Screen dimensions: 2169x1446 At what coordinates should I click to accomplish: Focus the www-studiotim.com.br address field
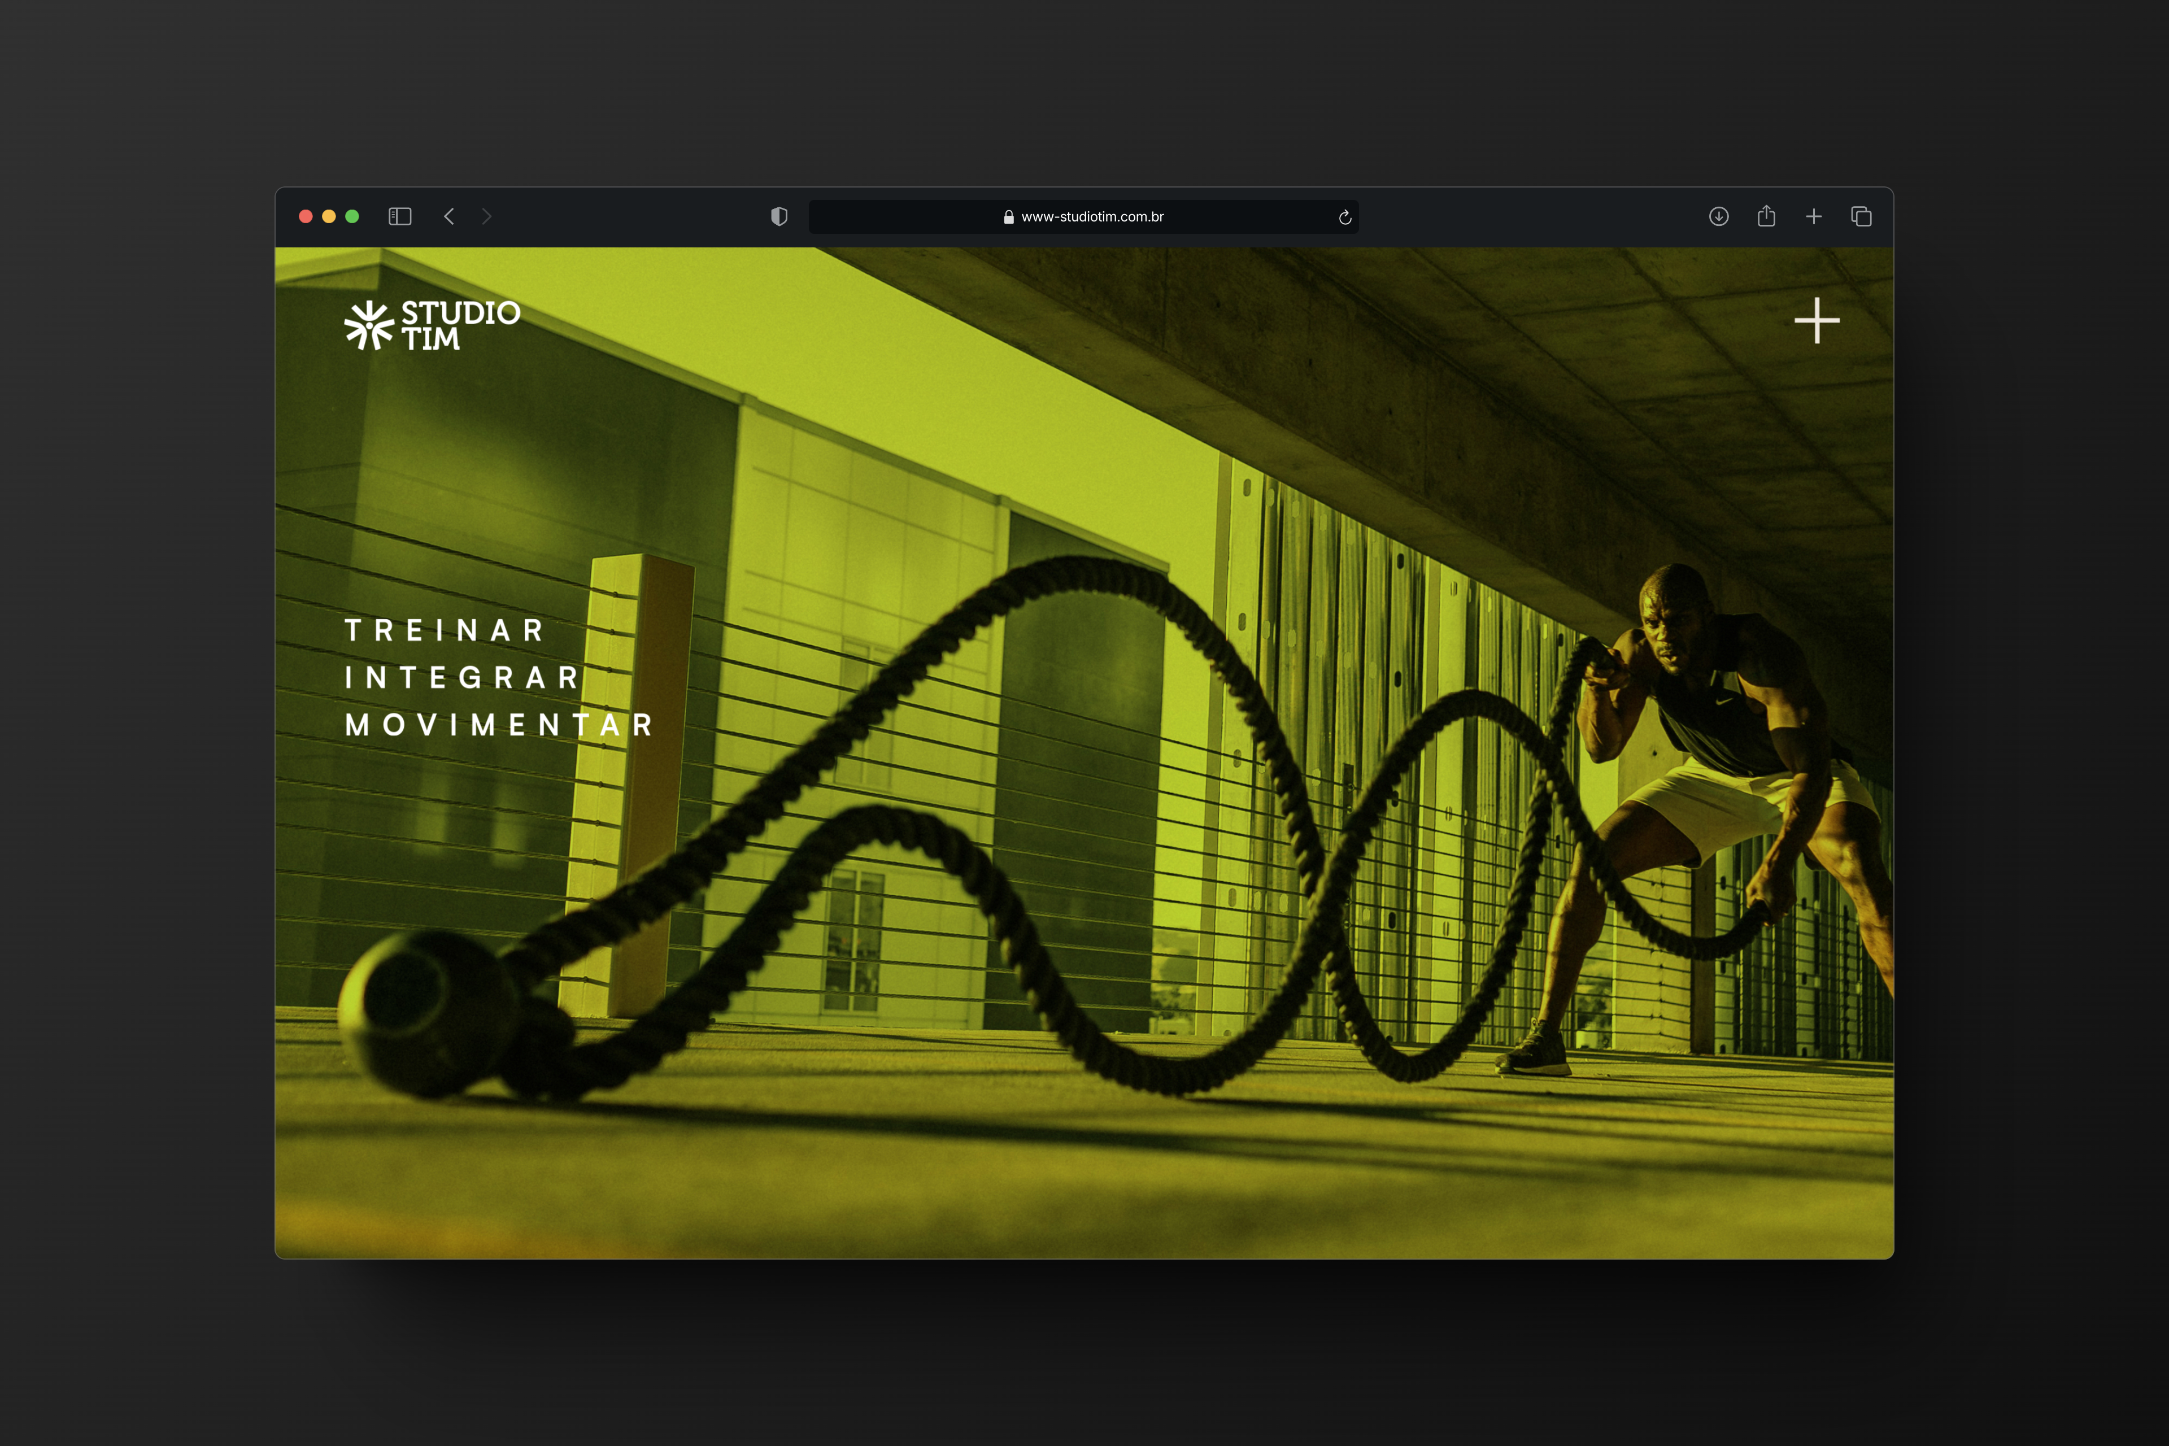click(1092, 217)
